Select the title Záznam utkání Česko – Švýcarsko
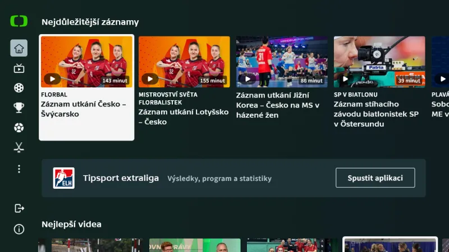This screenshot has width=449, height=252. pos(83,109)
